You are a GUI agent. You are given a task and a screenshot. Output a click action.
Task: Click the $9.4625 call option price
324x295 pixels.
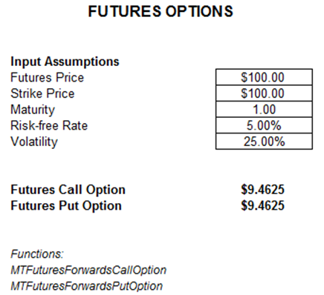(x=262, y=190)
